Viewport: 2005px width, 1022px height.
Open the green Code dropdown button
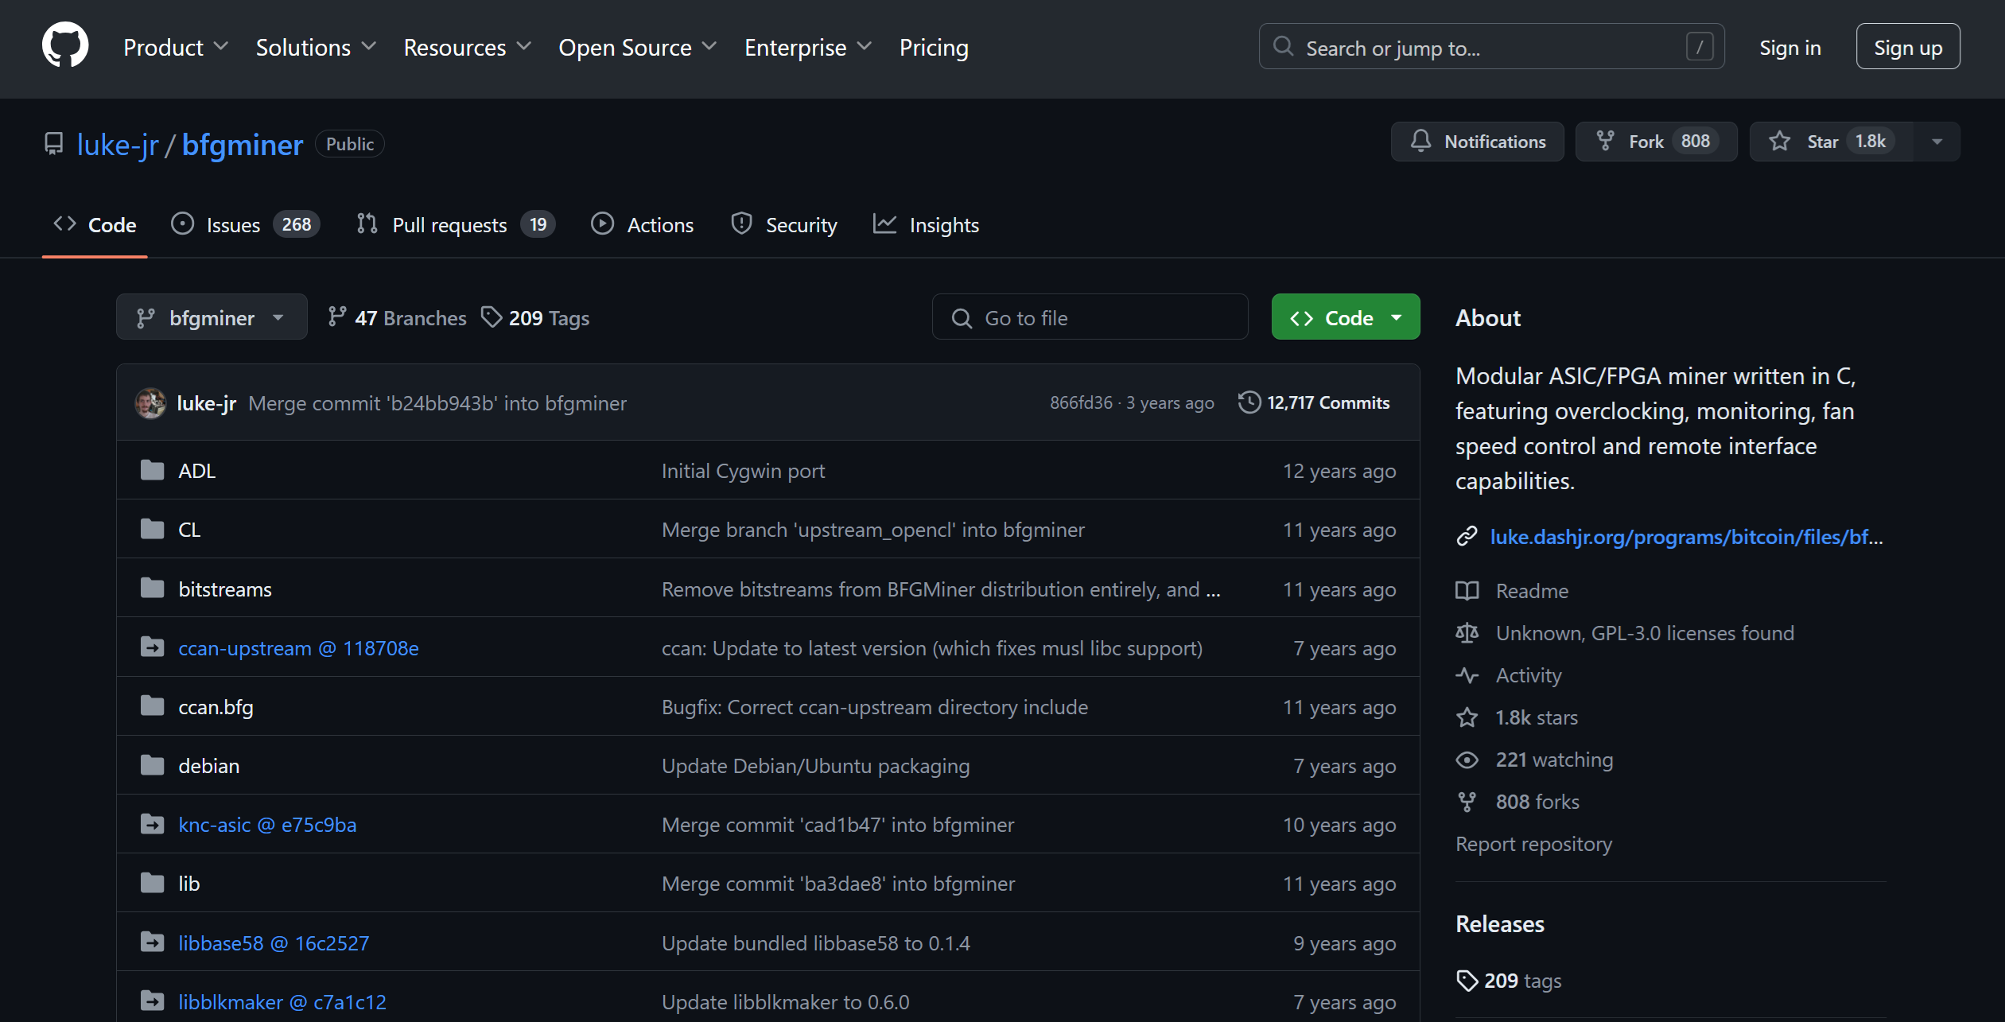[1346, 317]
